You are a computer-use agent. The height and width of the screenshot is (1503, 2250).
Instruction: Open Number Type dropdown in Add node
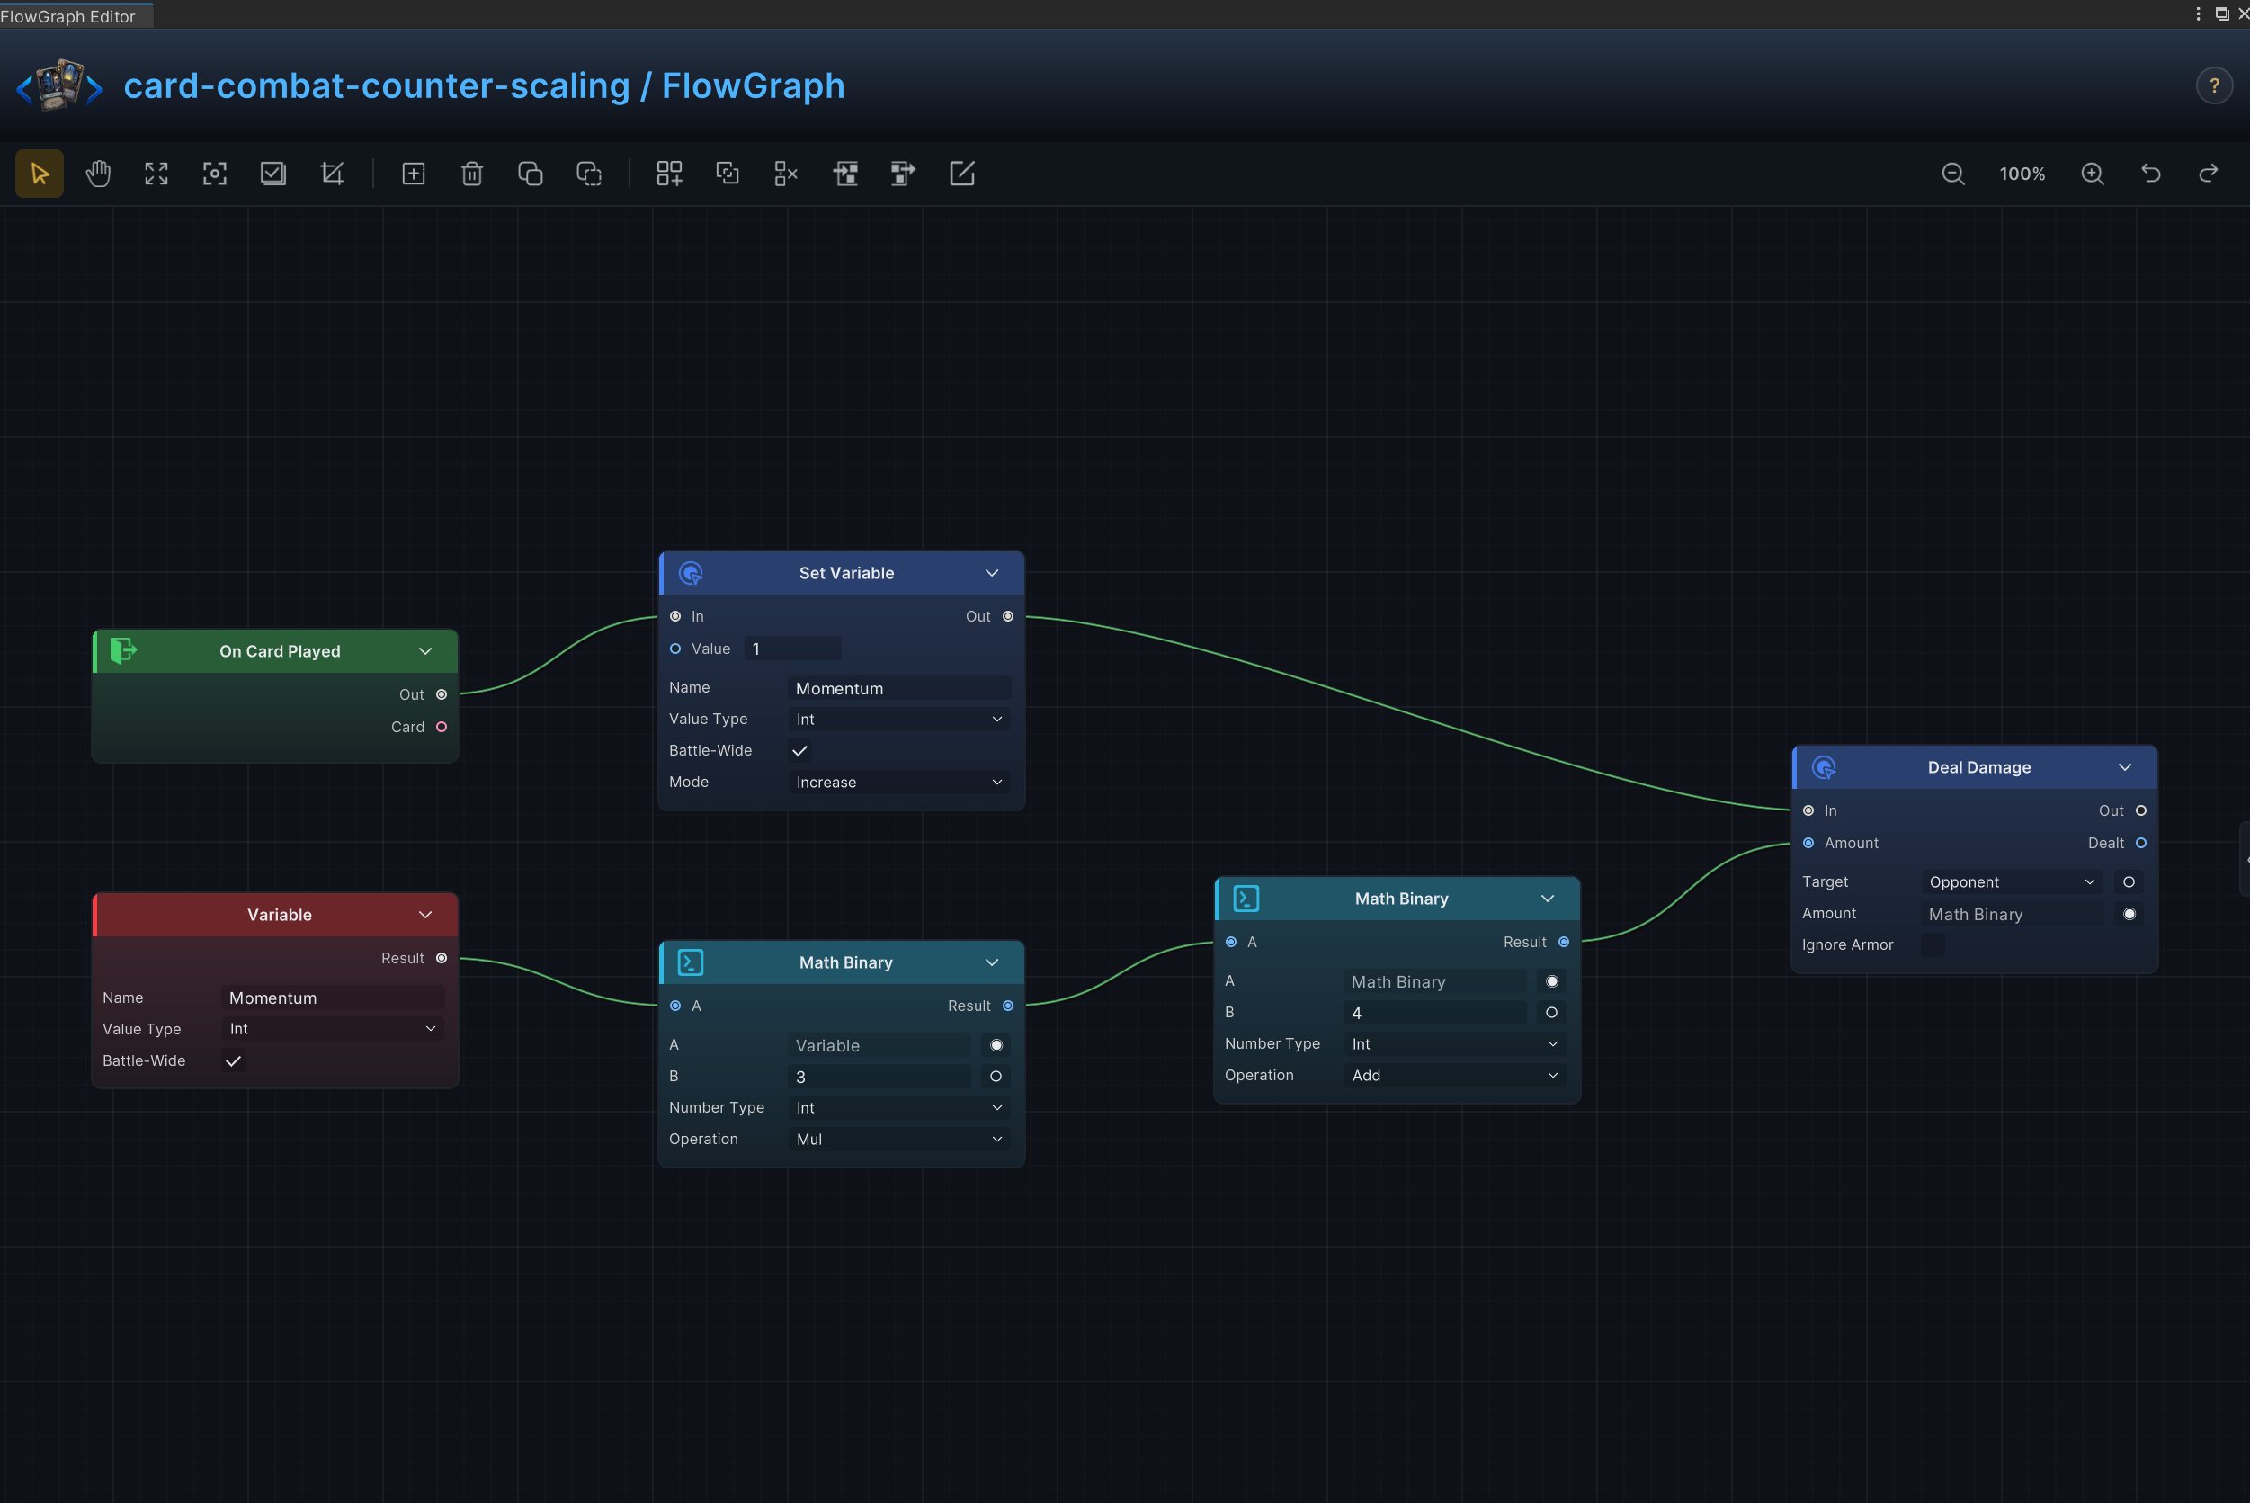(1456, 1044)
